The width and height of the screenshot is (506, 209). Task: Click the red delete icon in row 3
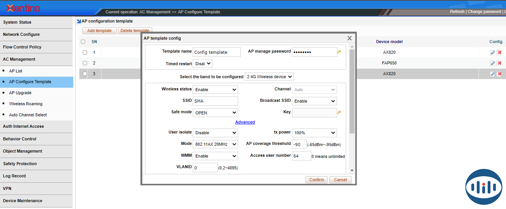499,74
